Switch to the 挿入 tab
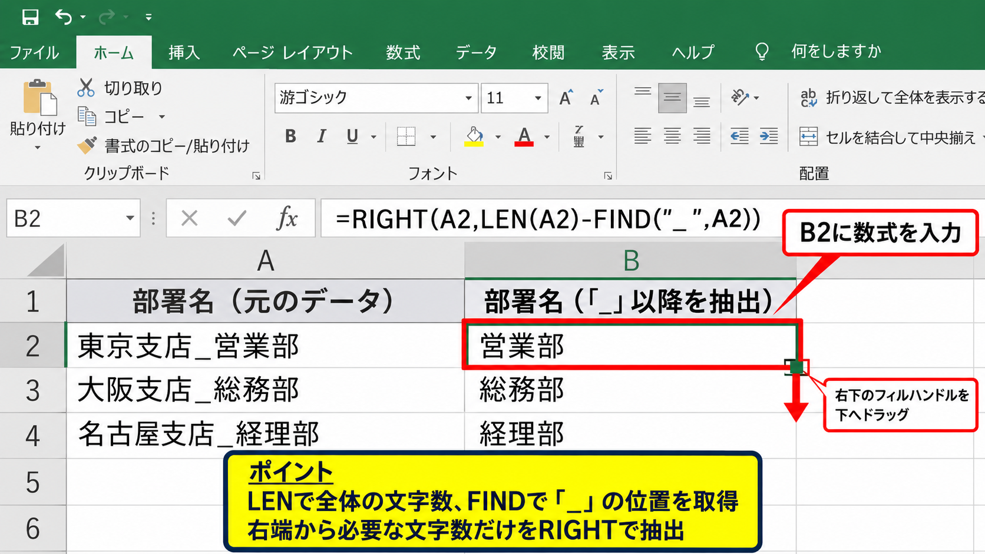Viewport: 985px width, 554px height. pyautogui.click(x=184, y=52)
